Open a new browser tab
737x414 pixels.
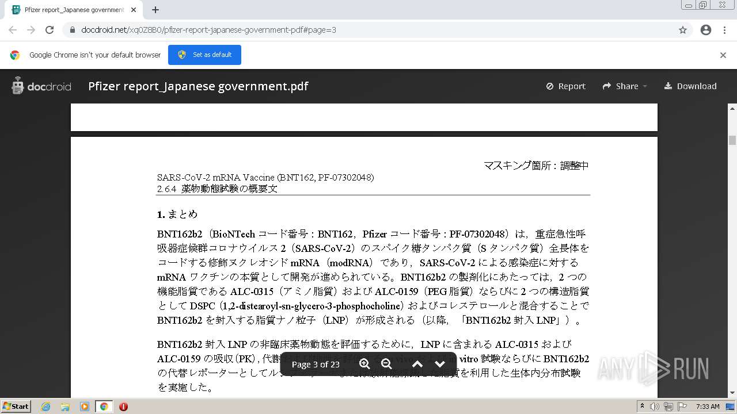[155, 10]
